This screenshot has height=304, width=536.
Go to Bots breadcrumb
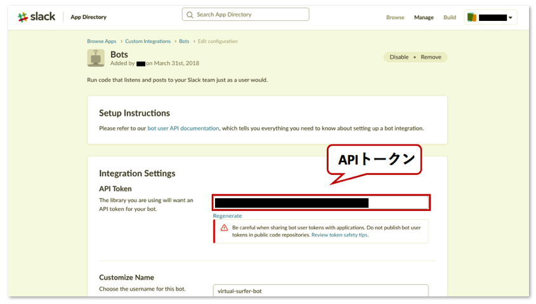184,41
